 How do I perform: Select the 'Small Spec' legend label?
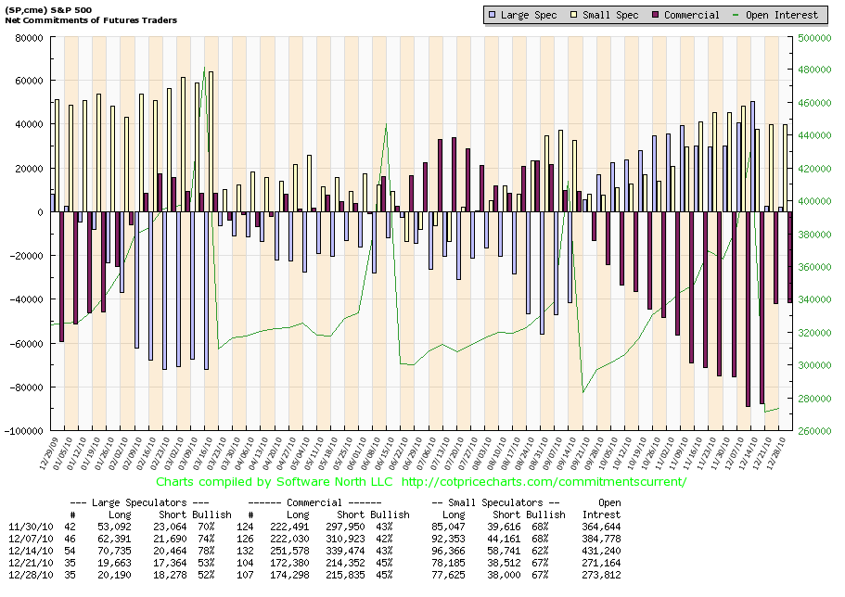click(610, 15)
